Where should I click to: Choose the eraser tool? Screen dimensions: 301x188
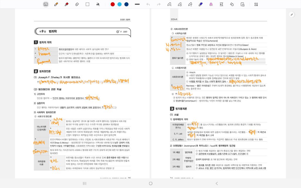click(x=77, y=4)
